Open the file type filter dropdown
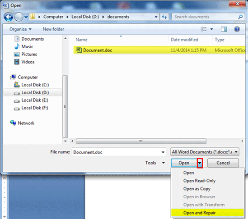 205,152
